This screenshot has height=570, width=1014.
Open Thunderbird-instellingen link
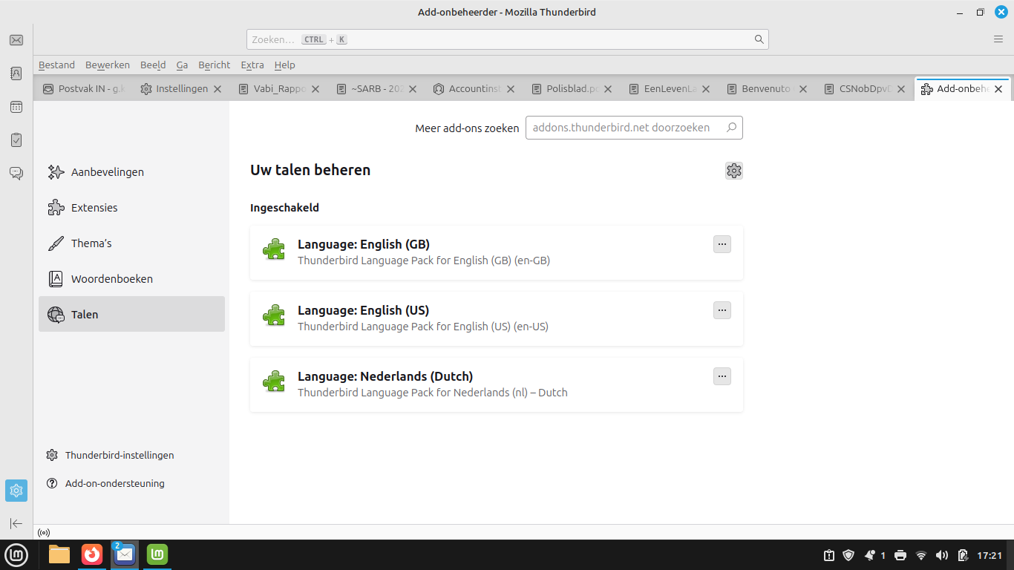coord(119,455)
